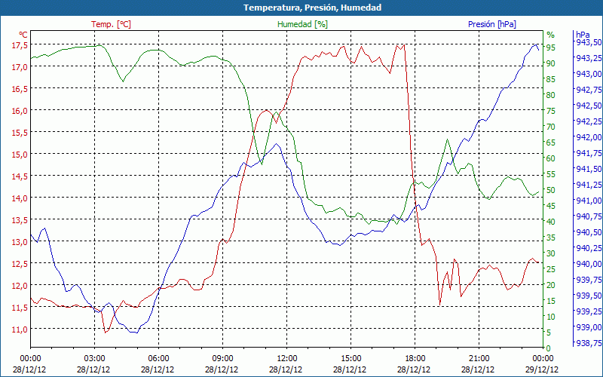Click temperature axis value '16,0'
Image resolution: width=603 pixels, height=377 pixels.
[20, 111]
